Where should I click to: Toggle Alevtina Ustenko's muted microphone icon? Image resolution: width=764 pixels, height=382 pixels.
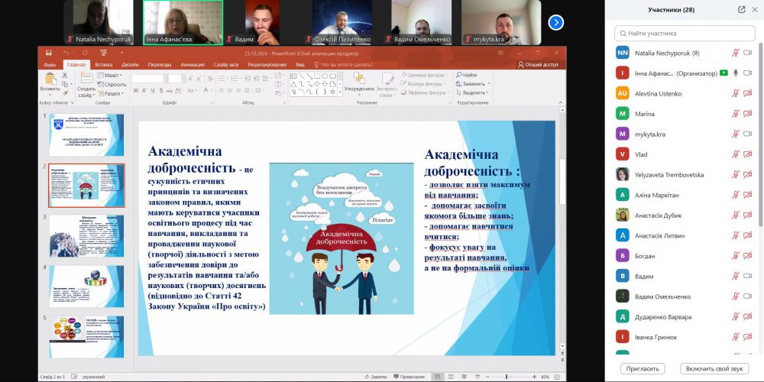point(735,93)
